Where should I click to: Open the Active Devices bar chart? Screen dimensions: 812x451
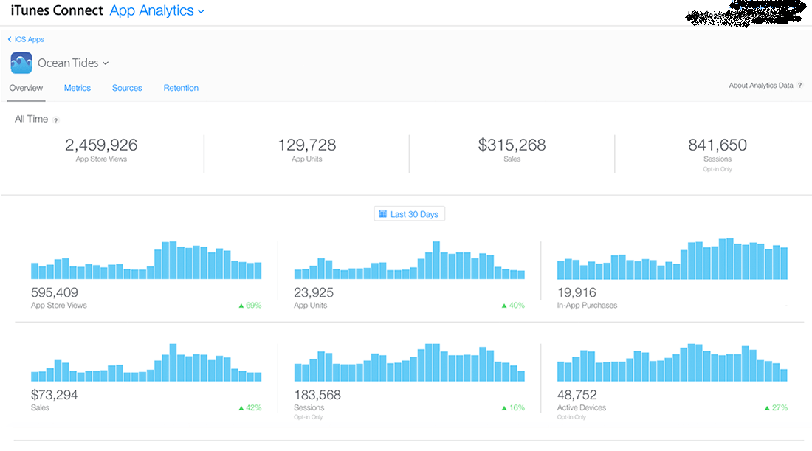[672, 362]
